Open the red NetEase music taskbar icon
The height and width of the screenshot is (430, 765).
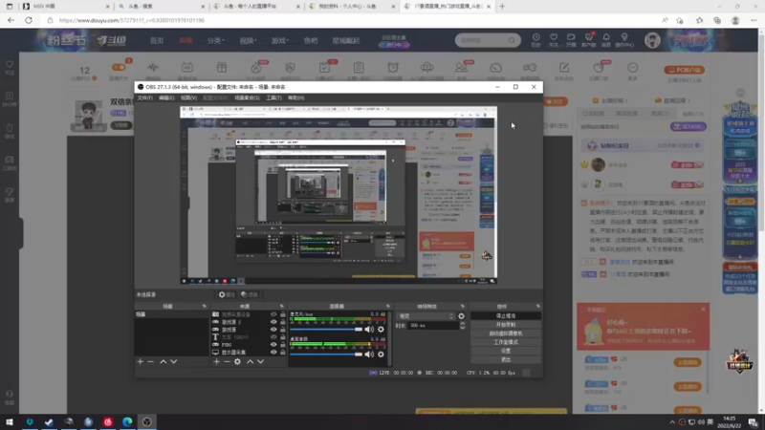coord(108,421)
